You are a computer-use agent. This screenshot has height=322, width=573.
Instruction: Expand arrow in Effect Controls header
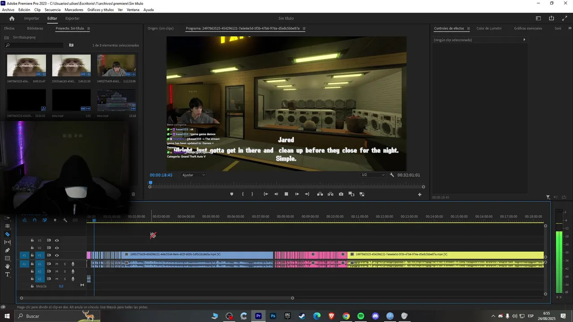point(524,40)
